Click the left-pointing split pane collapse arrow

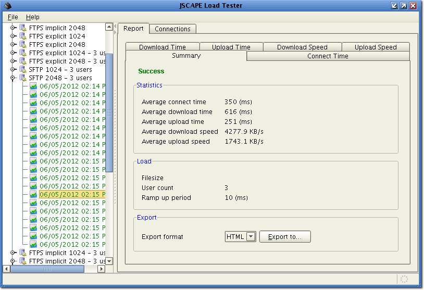pos(115,26)
